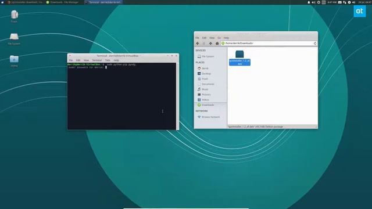
Task: Click the File Manager status bar text
Action: click(256, 127)
